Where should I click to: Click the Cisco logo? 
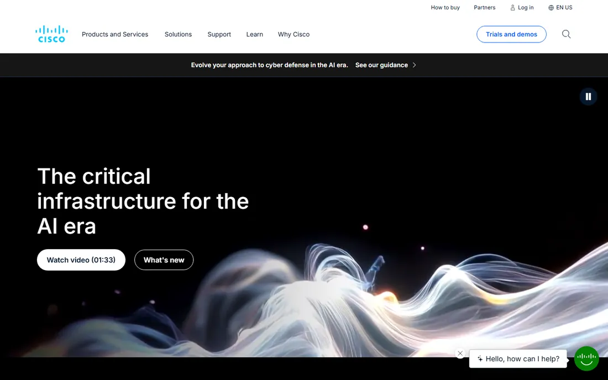click(x=51, y=34)
